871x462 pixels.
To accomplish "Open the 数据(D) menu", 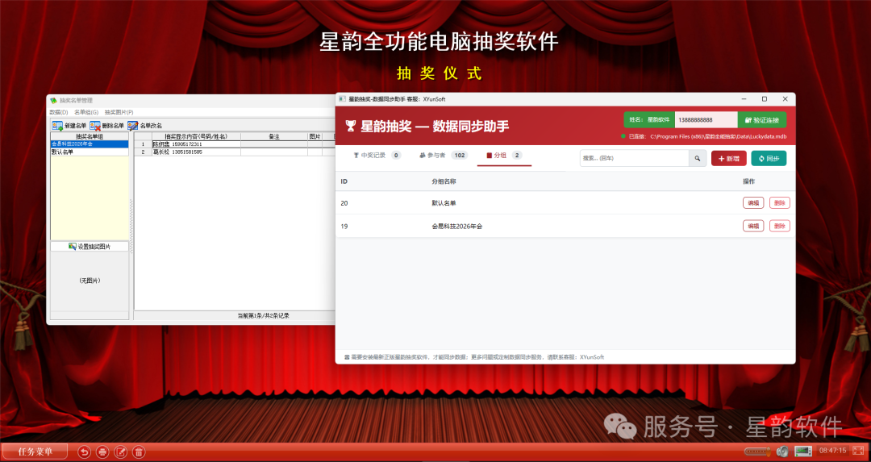I will 59,112.
